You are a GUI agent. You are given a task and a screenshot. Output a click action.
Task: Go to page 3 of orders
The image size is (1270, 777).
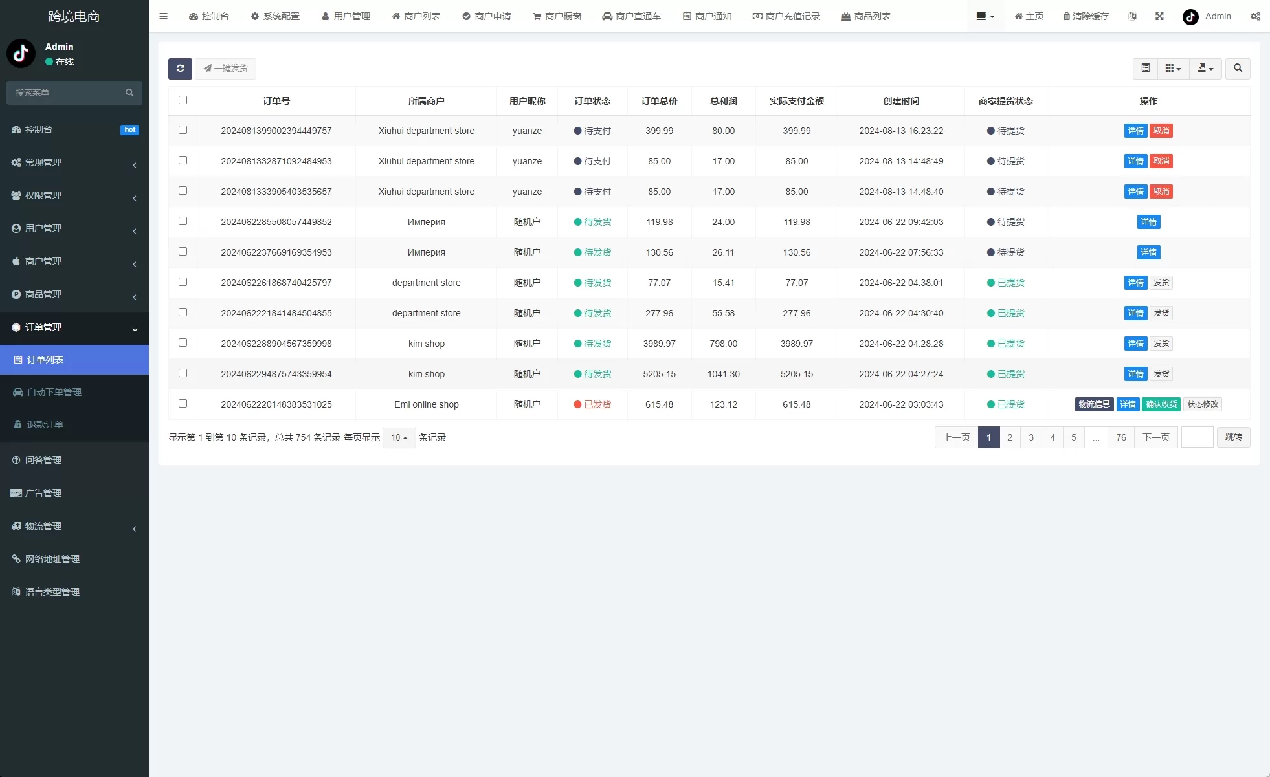(1031, 438)
